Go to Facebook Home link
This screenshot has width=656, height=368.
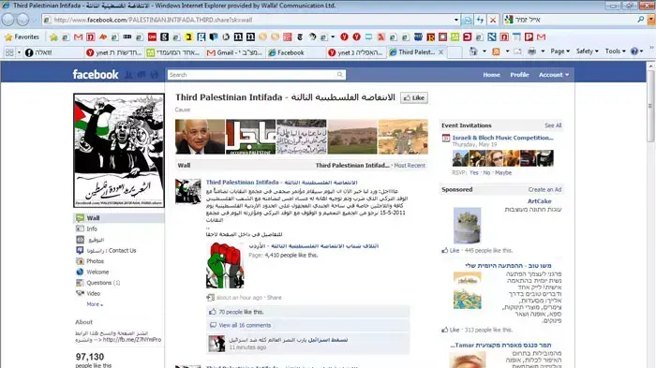(x=491, y=75)
